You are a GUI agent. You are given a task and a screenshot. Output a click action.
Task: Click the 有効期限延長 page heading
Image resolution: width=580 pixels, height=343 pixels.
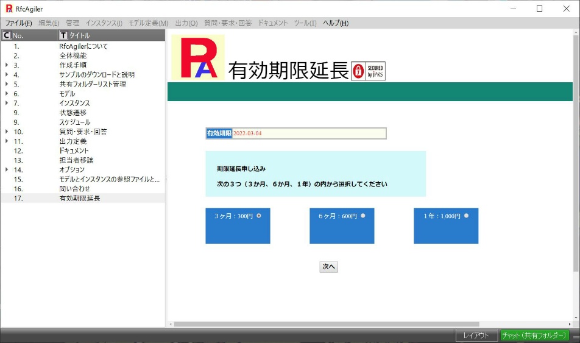pos(289,70)
